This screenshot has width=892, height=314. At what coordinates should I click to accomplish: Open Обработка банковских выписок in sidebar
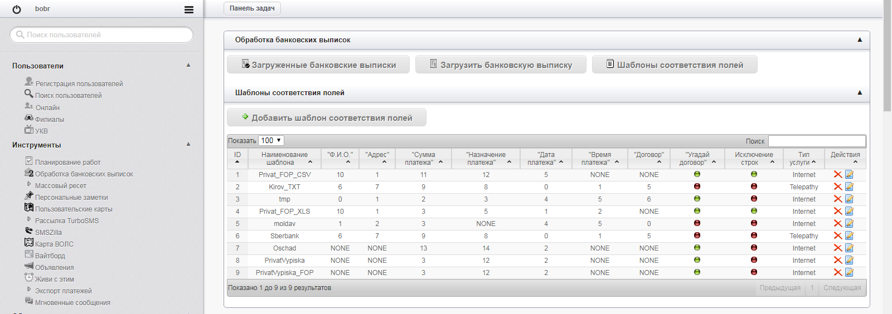coord(84,174)
